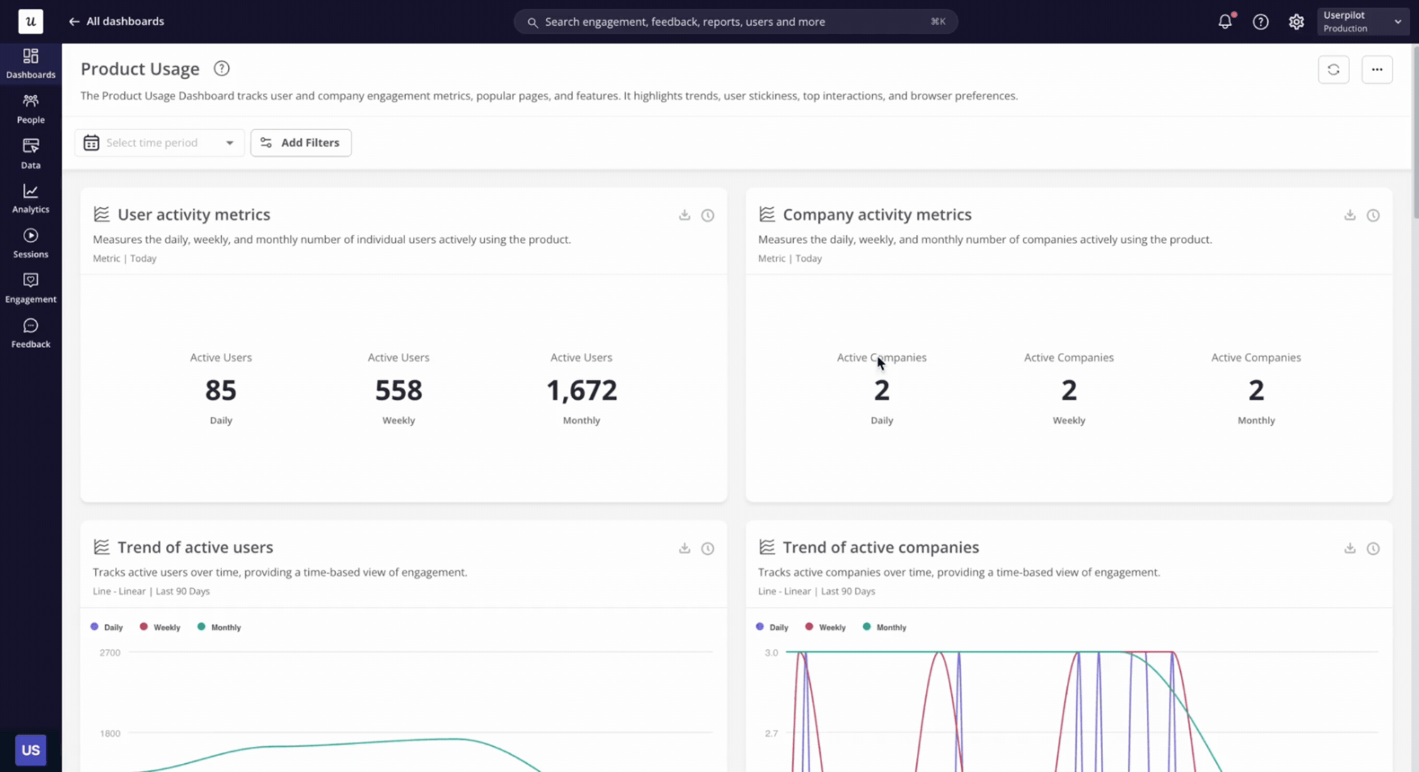Click clock icon on Trend of active companies
Screen dimensions: 1419x772
(x=1373, y=548)
